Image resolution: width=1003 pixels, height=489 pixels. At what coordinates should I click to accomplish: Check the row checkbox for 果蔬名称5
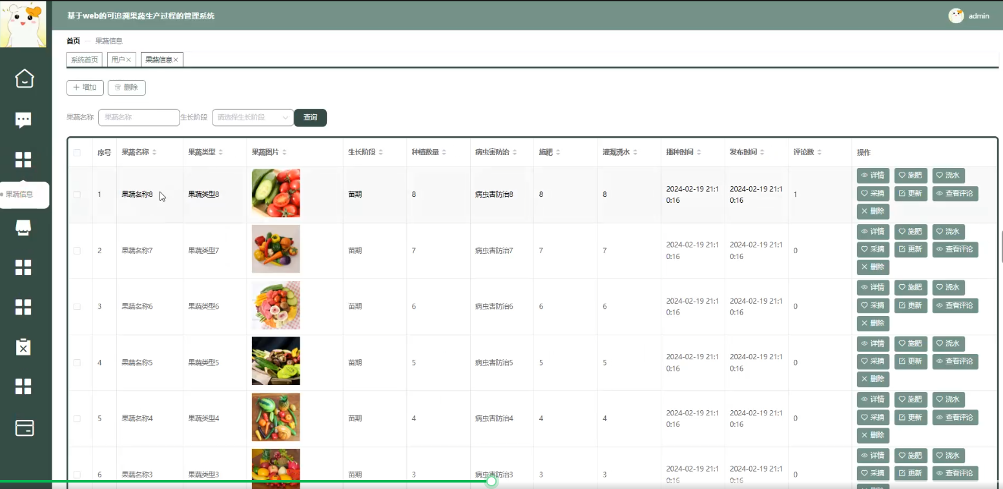click(x=78, y=362)
